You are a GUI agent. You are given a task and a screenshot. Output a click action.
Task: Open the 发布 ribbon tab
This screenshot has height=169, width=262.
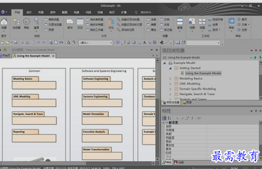(x=53, y=12)
